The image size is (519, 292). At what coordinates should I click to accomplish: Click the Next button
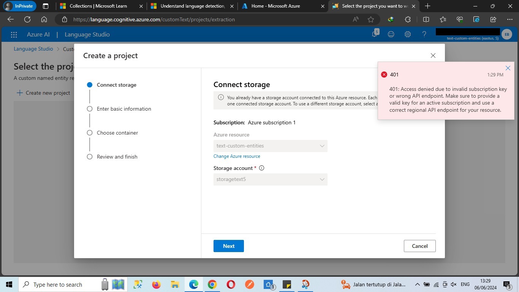(229, 246)
